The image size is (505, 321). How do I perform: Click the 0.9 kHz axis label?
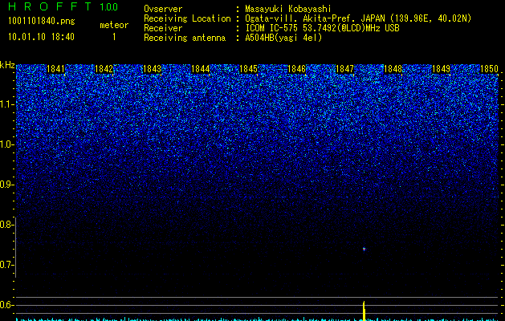(x=6, y=185)
